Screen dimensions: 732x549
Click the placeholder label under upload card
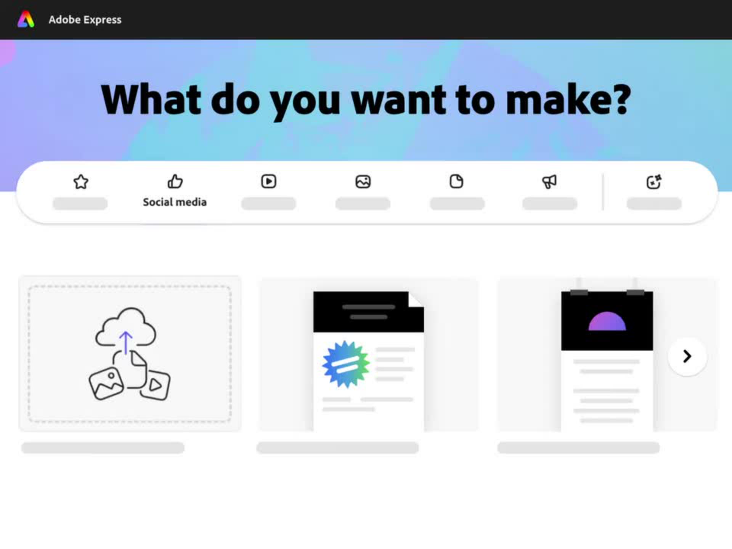(x=103, y=448)
